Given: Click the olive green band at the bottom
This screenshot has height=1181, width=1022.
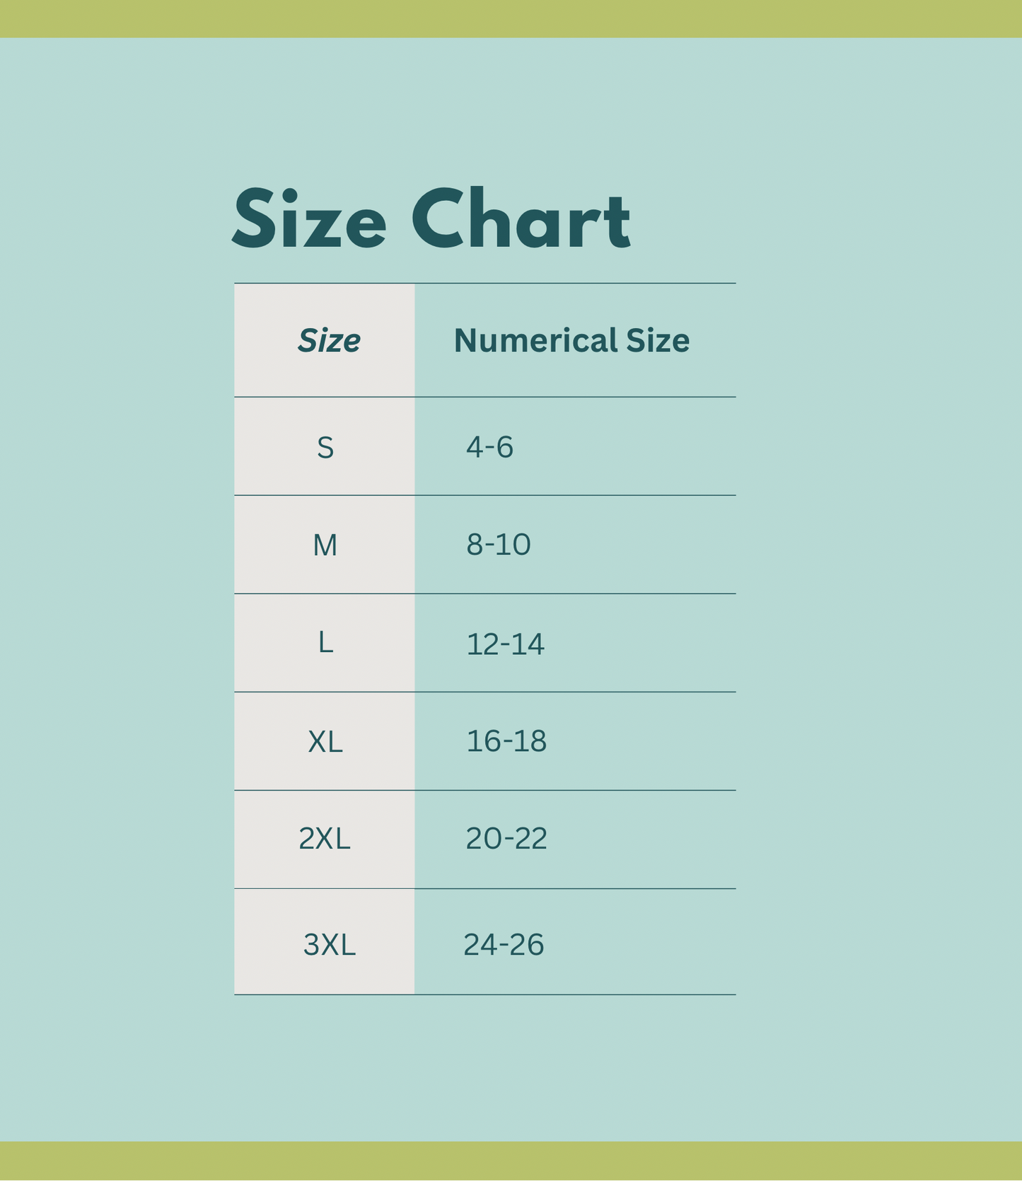Looking at the screenshot, I should coord(511,1160).
